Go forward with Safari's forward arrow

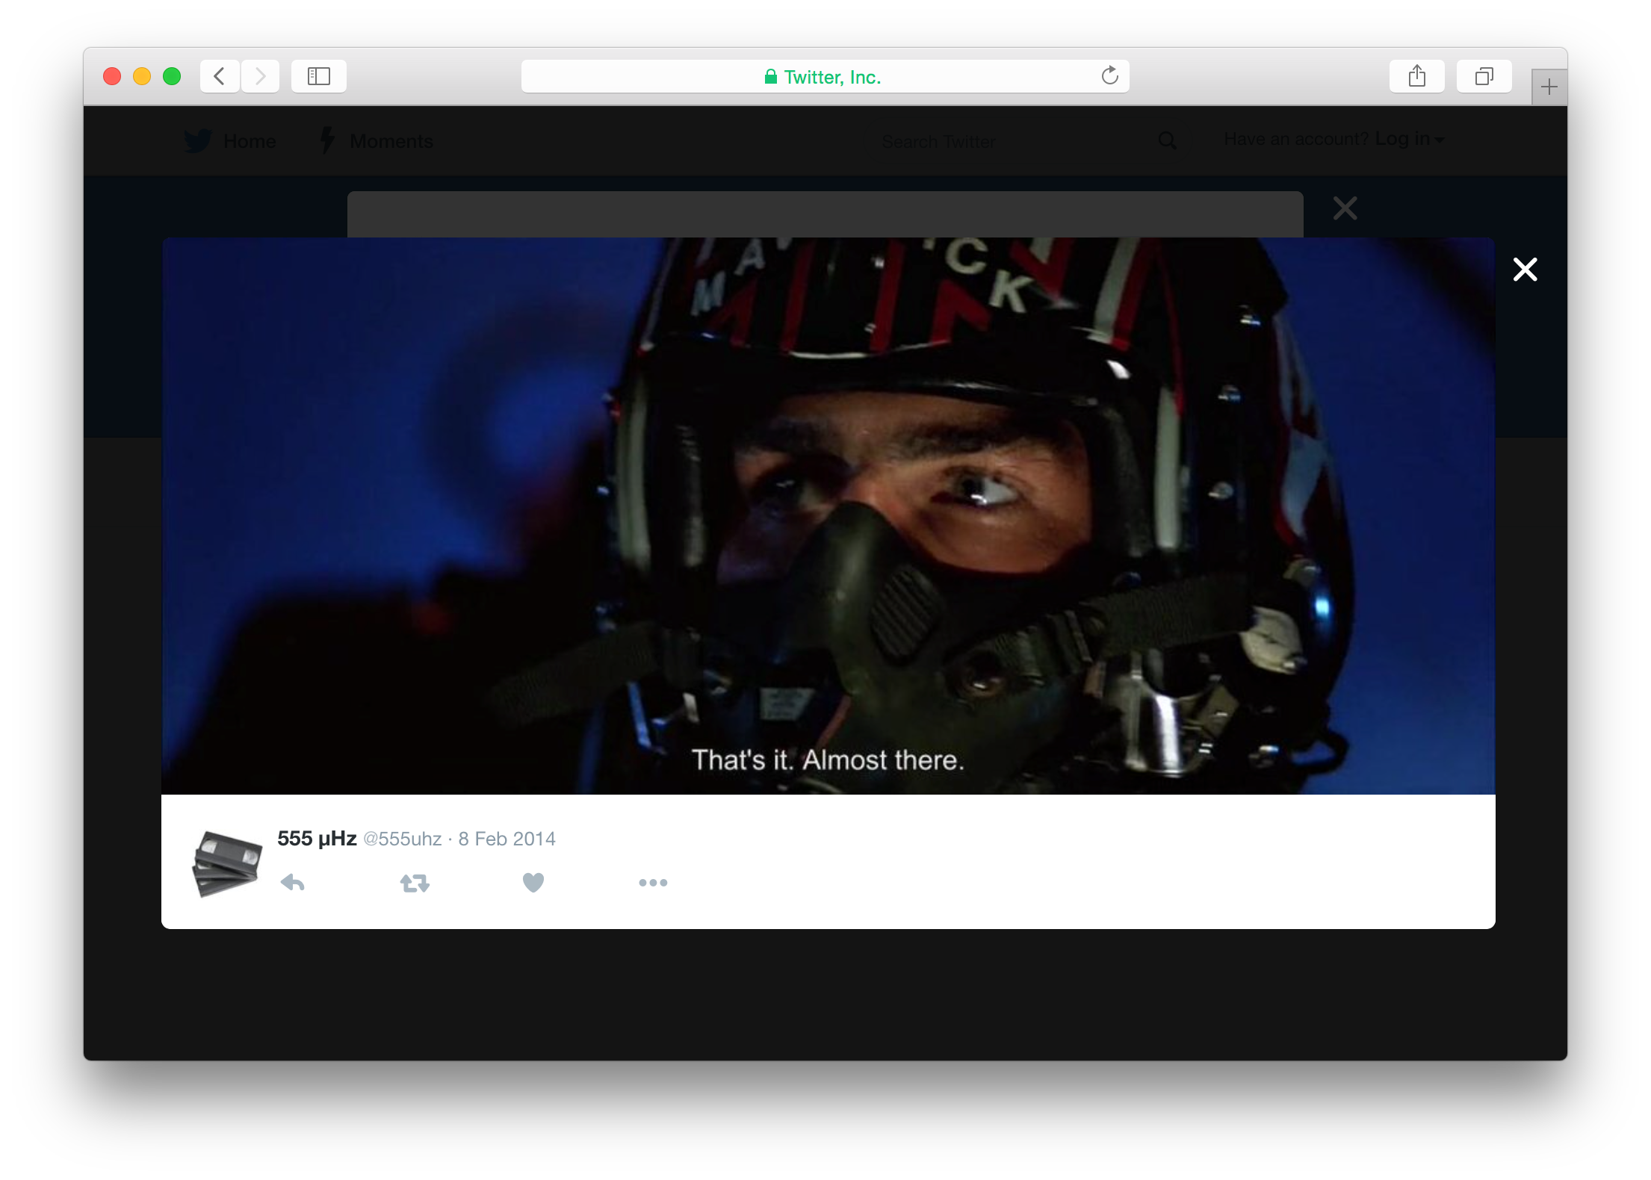[260, 76]
